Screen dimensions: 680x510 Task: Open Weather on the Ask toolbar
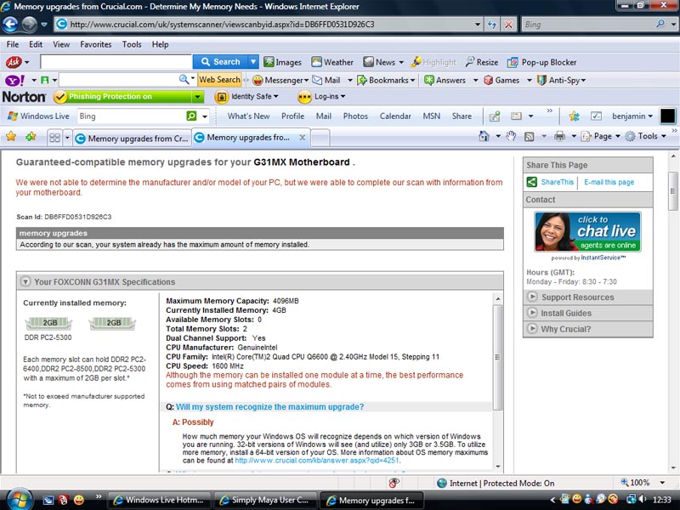pyautogui.click(x=332, y=62)
